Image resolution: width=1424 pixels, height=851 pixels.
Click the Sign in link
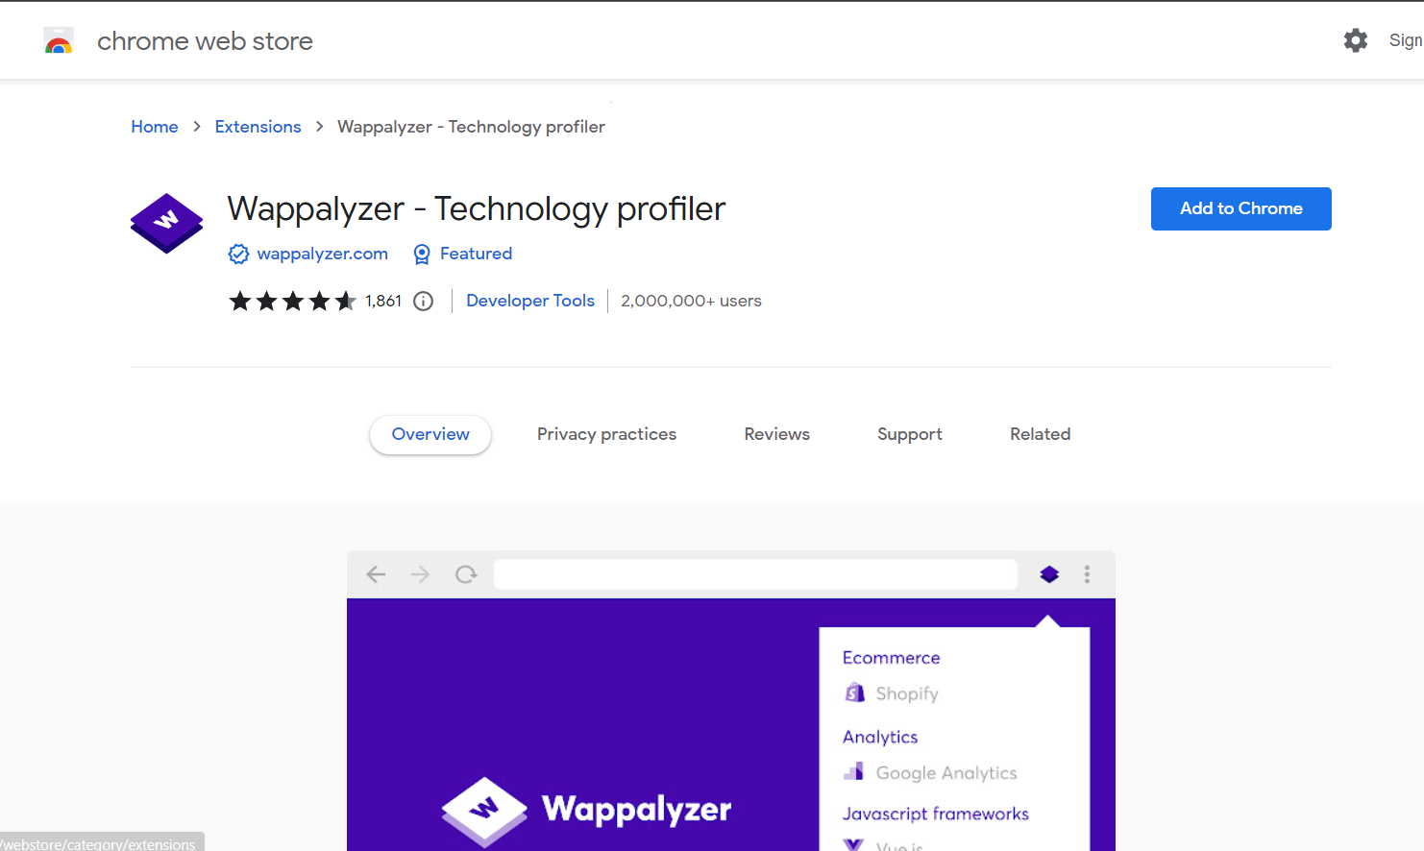click(x=1406, y=40)
